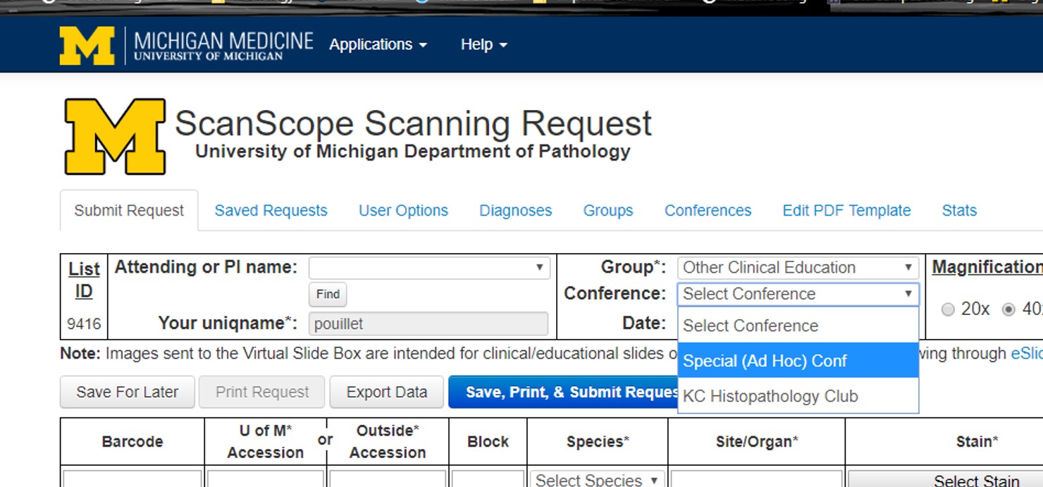The image size is (1043, 487).
Task: Go to the User Options tab
Action: [403, 211]
